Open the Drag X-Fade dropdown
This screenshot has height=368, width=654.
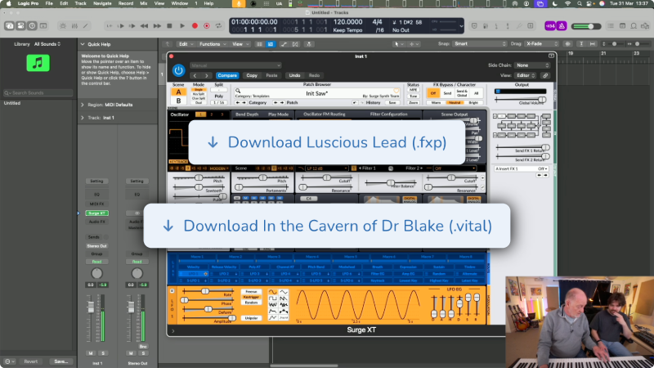541,44
